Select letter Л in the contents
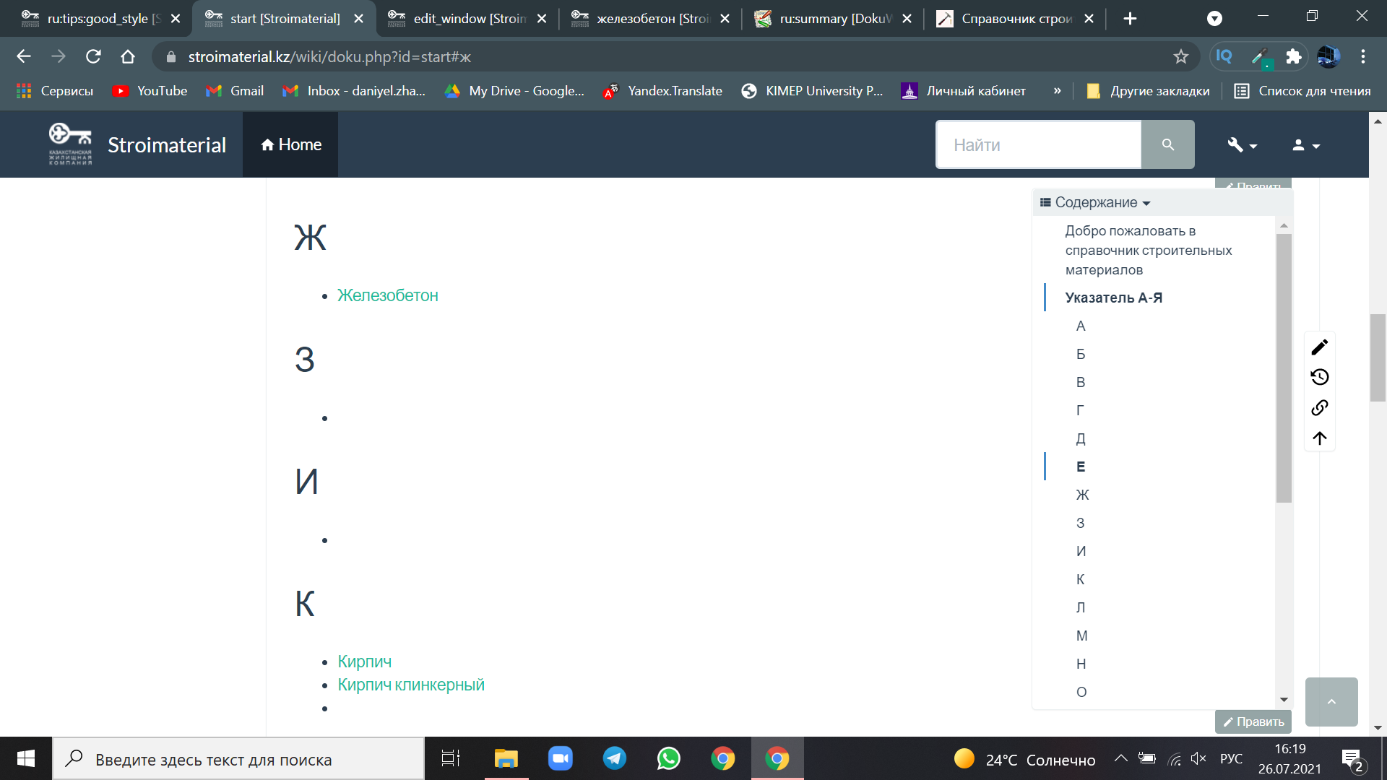Image resolution: width=1387 pixels, height=780 pixels. point(1081,607)
